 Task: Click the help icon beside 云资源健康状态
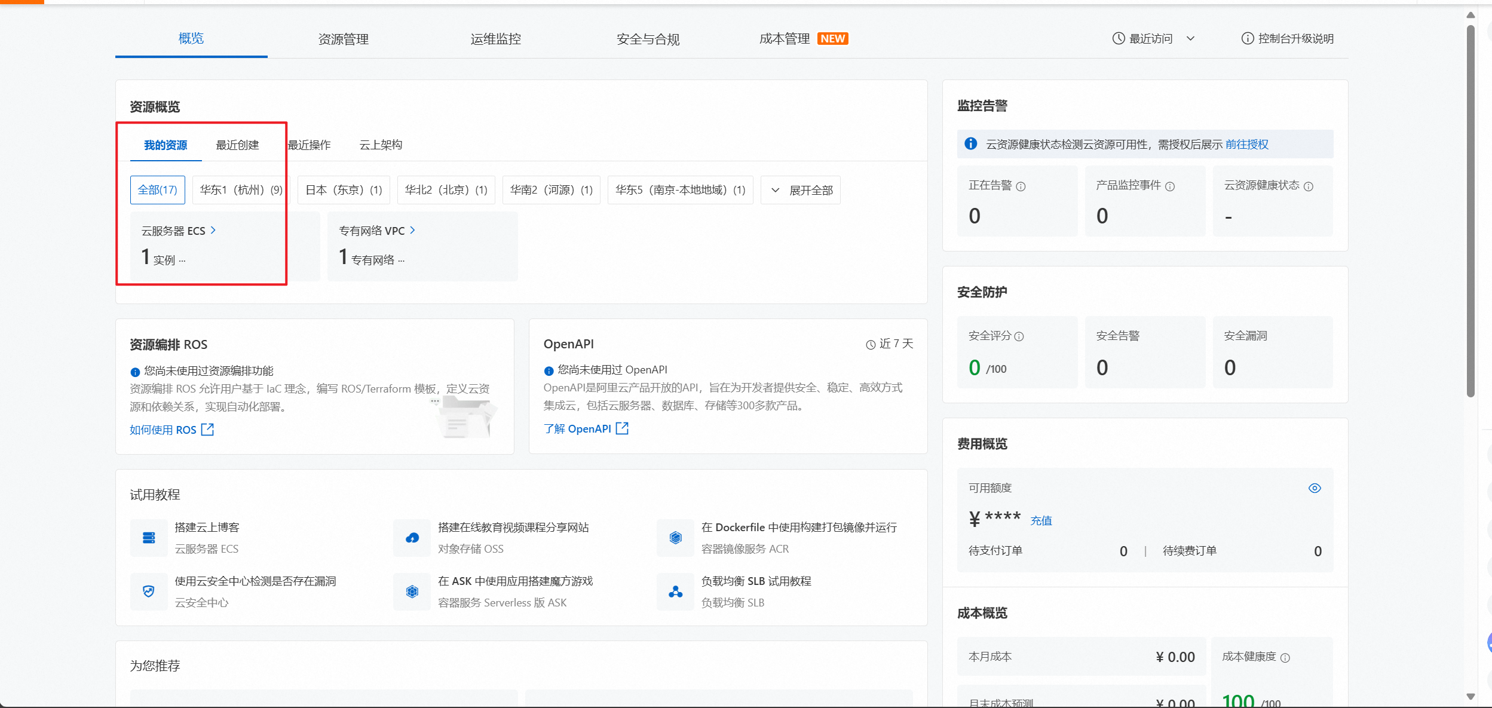1309,186
